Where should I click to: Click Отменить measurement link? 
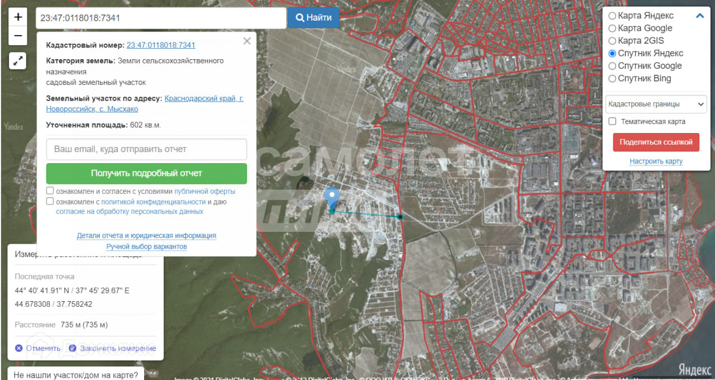point(43,348)
